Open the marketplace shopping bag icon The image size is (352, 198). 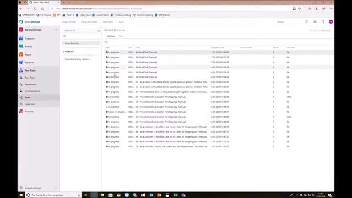click(323, 22)
